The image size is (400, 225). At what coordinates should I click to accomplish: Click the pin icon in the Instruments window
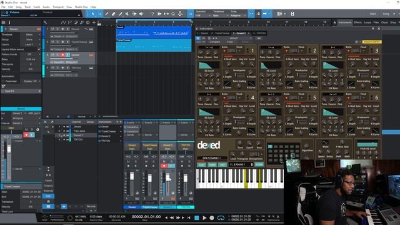pyautogui.click(x=373, y=29)
